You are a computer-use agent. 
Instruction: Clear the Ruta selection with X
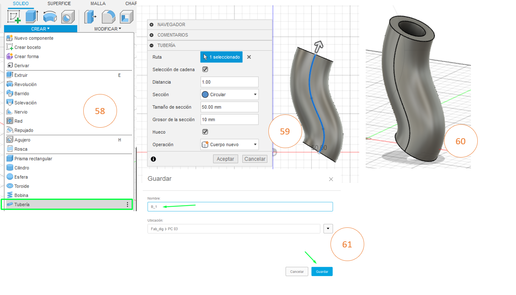(x=249, y=57)
